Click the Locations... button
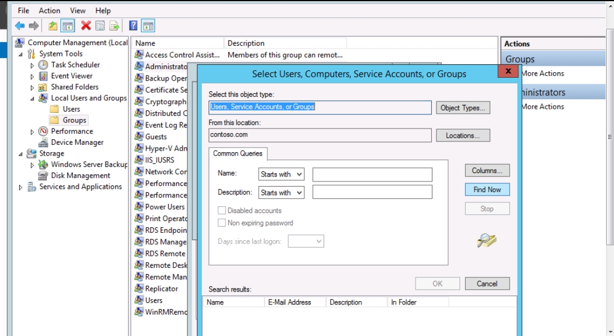Viewport: 614px width, 336px height. pos(463,135)
